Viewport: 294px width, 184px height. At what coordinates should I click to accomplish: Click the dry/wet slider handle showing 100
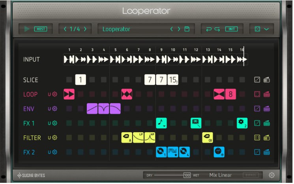pyautogui.click(x=187, y=175)
